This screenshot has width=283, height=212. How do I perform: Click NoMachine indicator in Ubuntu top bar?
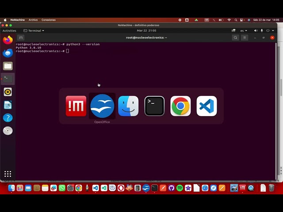[233, 30]
